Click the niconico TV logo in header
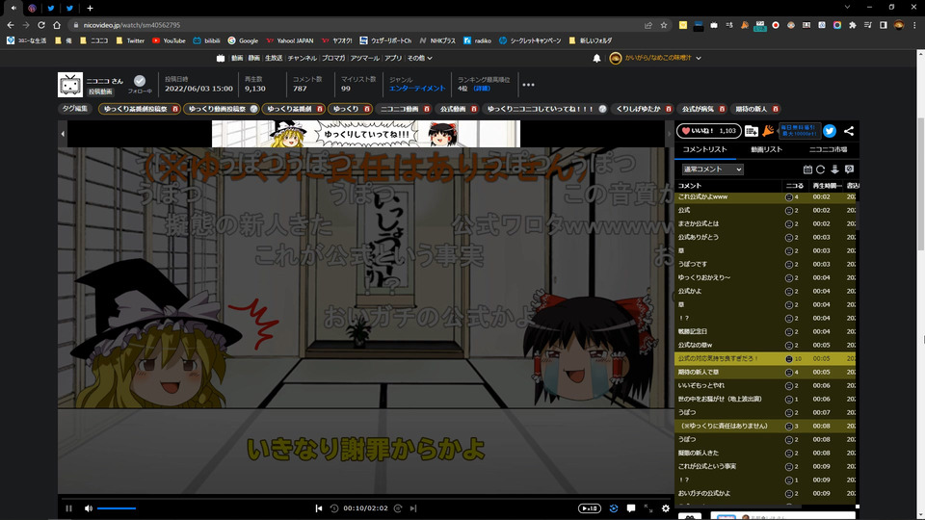Viewport: 925px width, 520px height. [221, 58]
